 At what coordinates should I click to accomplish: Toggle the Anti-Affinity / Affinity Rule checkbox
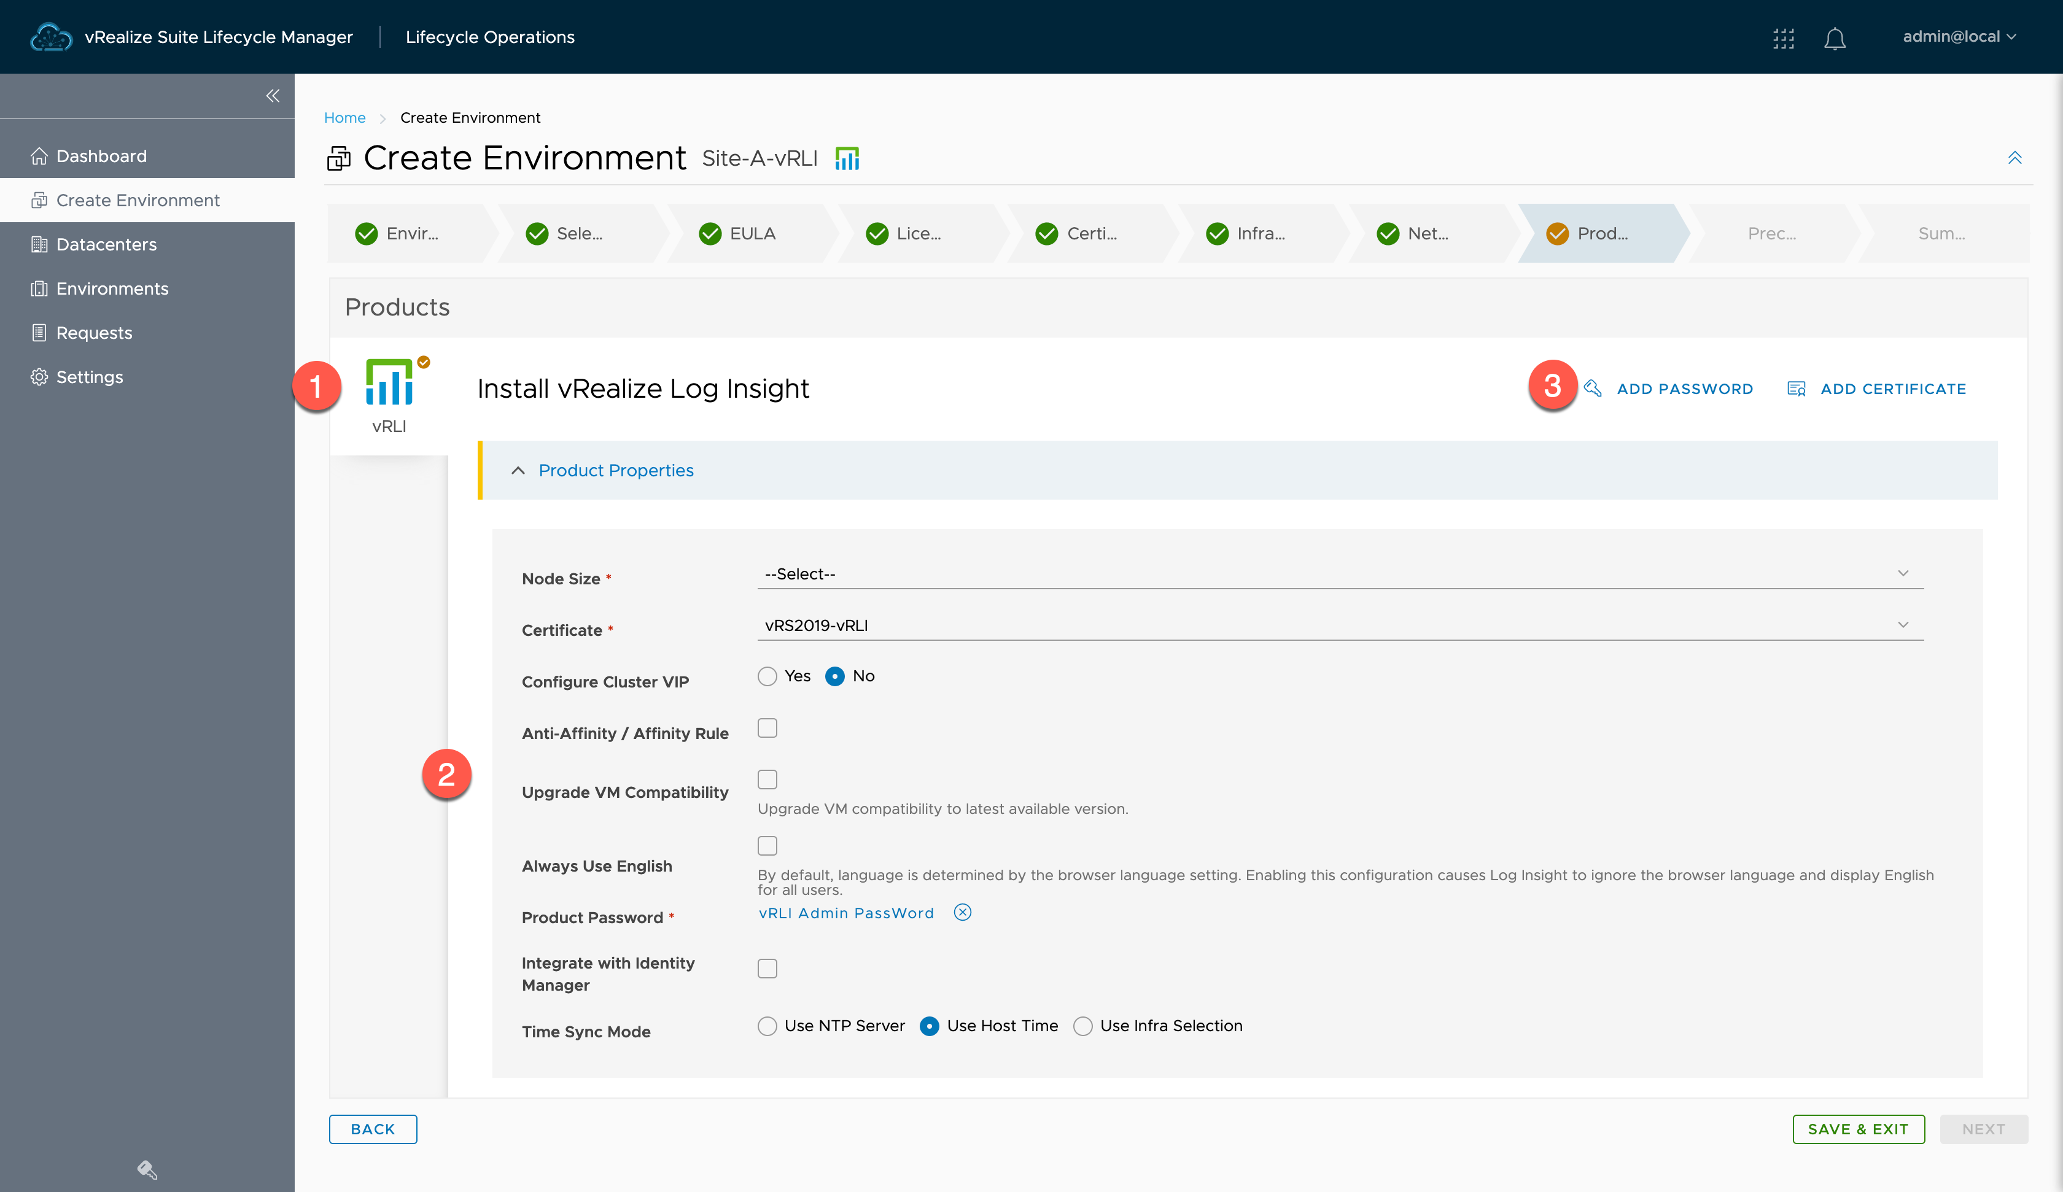766,728
